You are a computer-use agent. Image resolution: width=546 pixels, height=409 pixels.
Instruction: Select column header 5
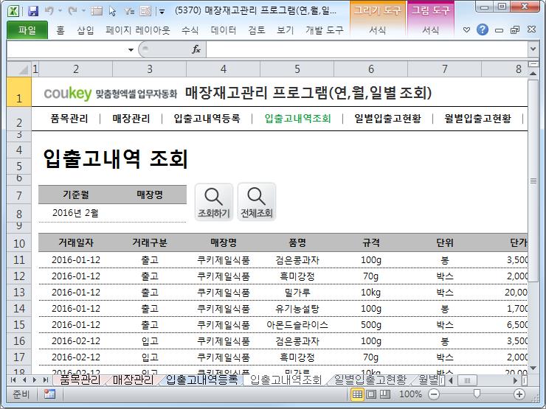[297, 69]
